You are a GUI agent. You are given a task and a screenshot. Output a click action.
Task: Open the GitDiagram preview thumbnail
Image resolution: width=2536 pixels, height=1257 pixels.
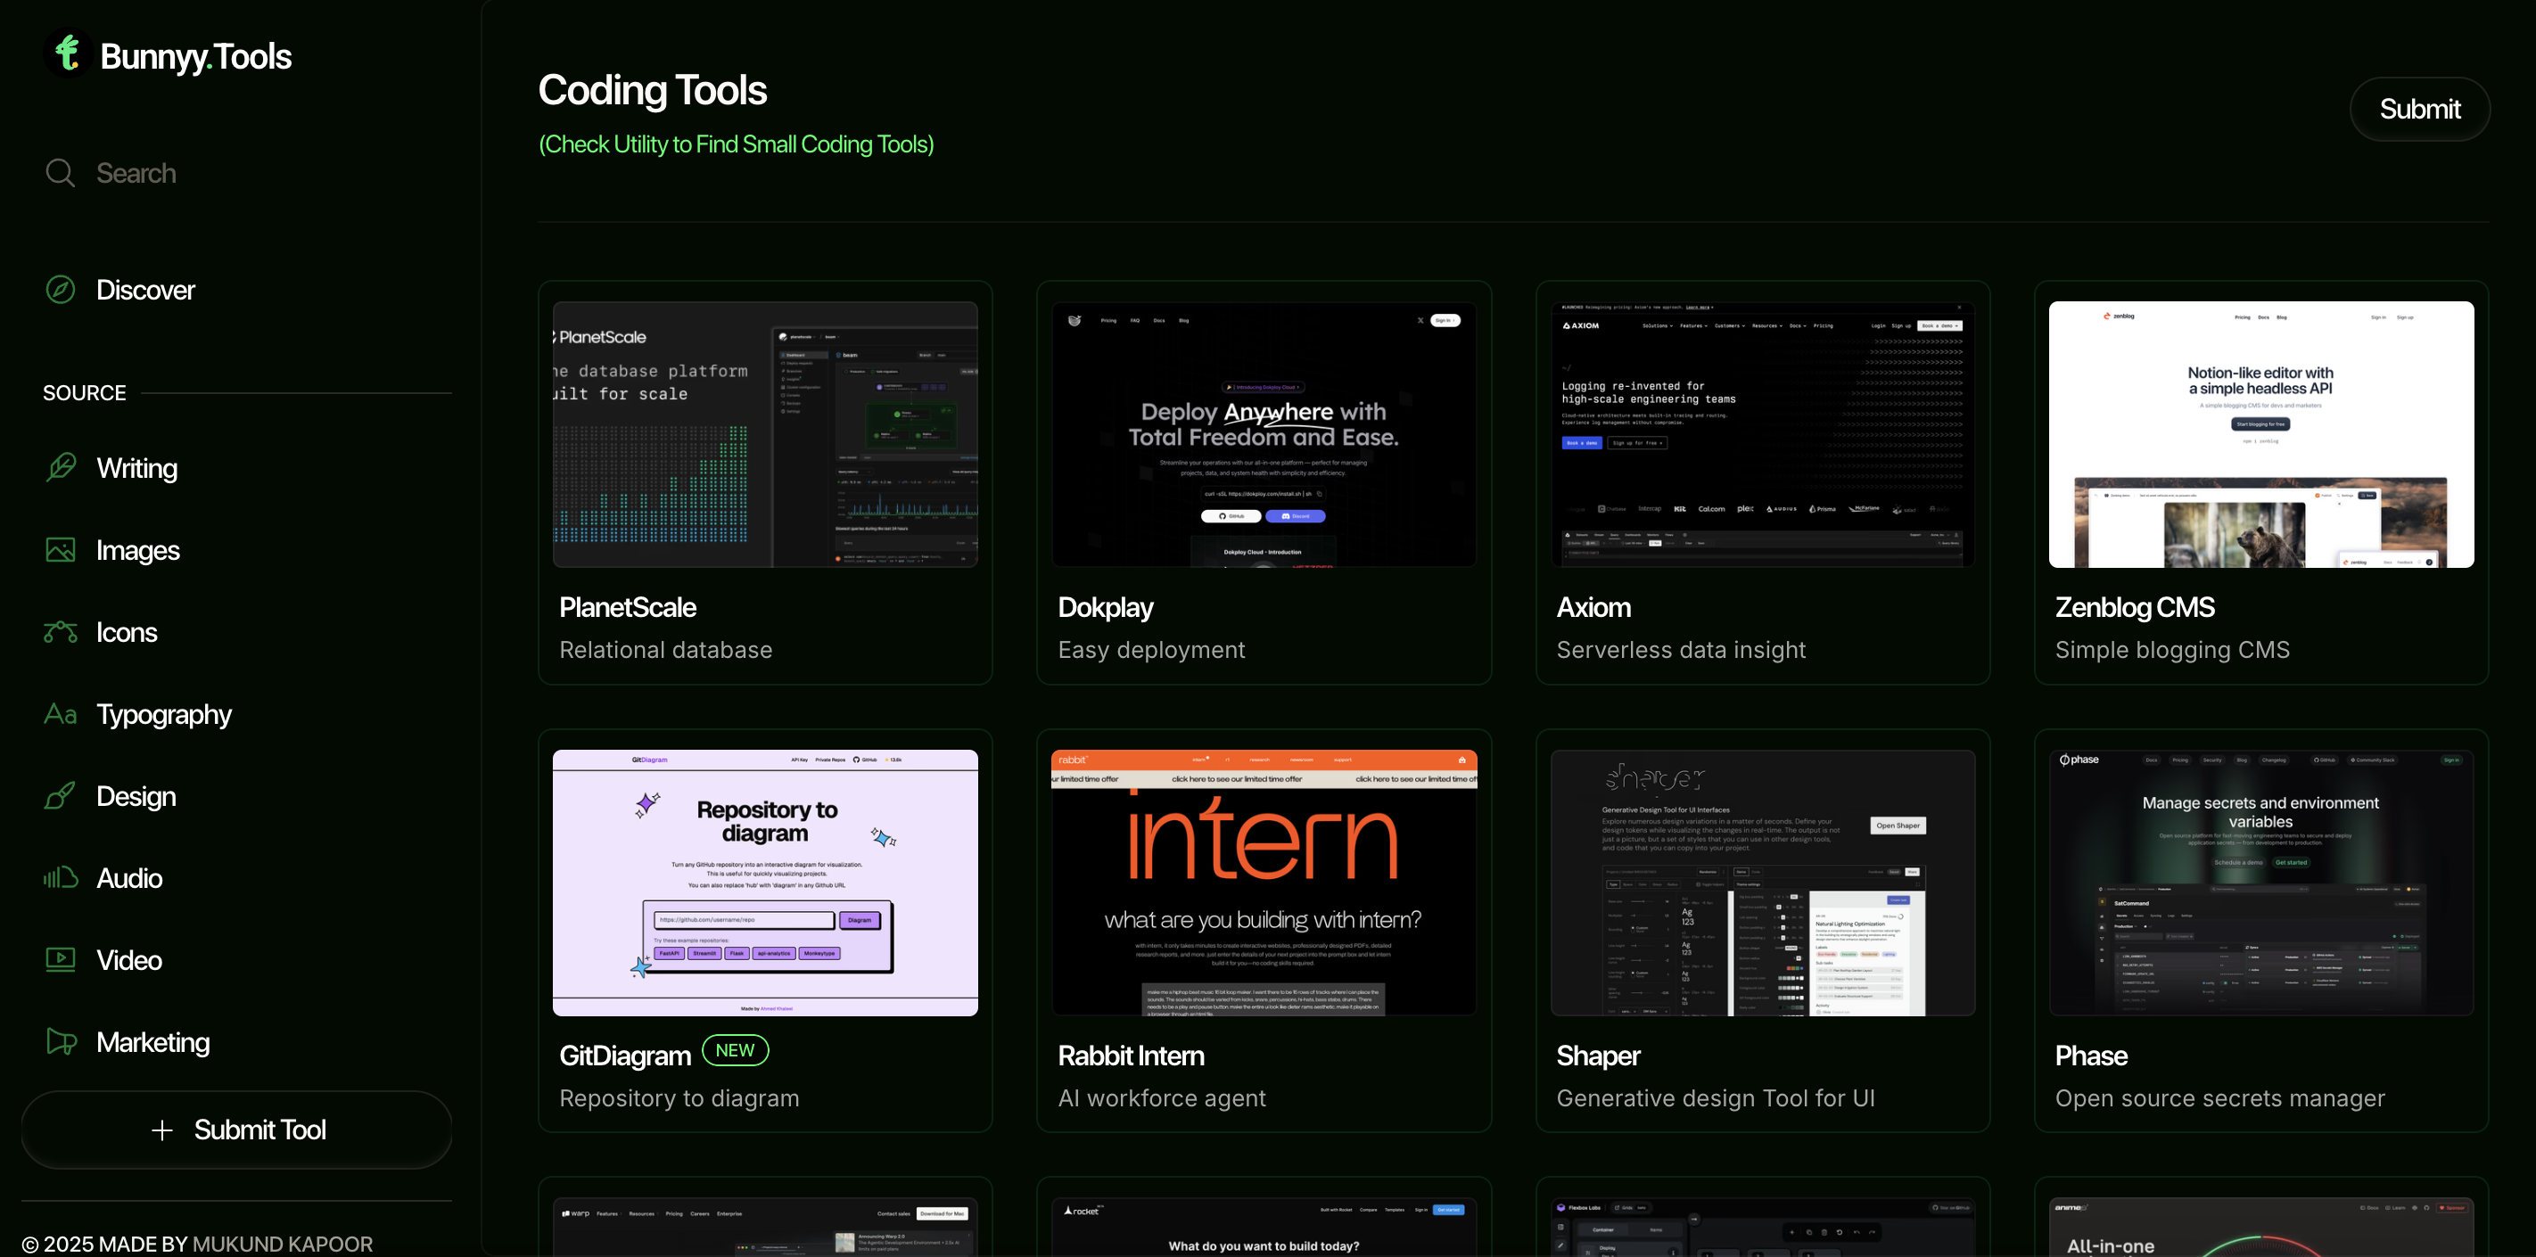coord(765,882)
